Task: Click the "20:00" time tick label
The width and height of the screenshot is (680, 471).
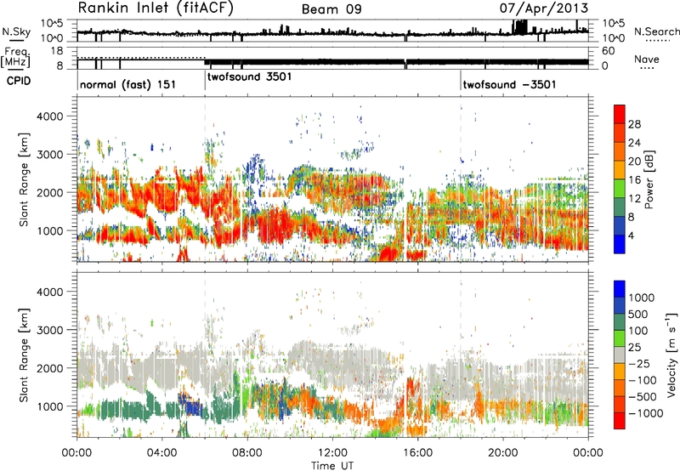Action: (x=503, y=453)
